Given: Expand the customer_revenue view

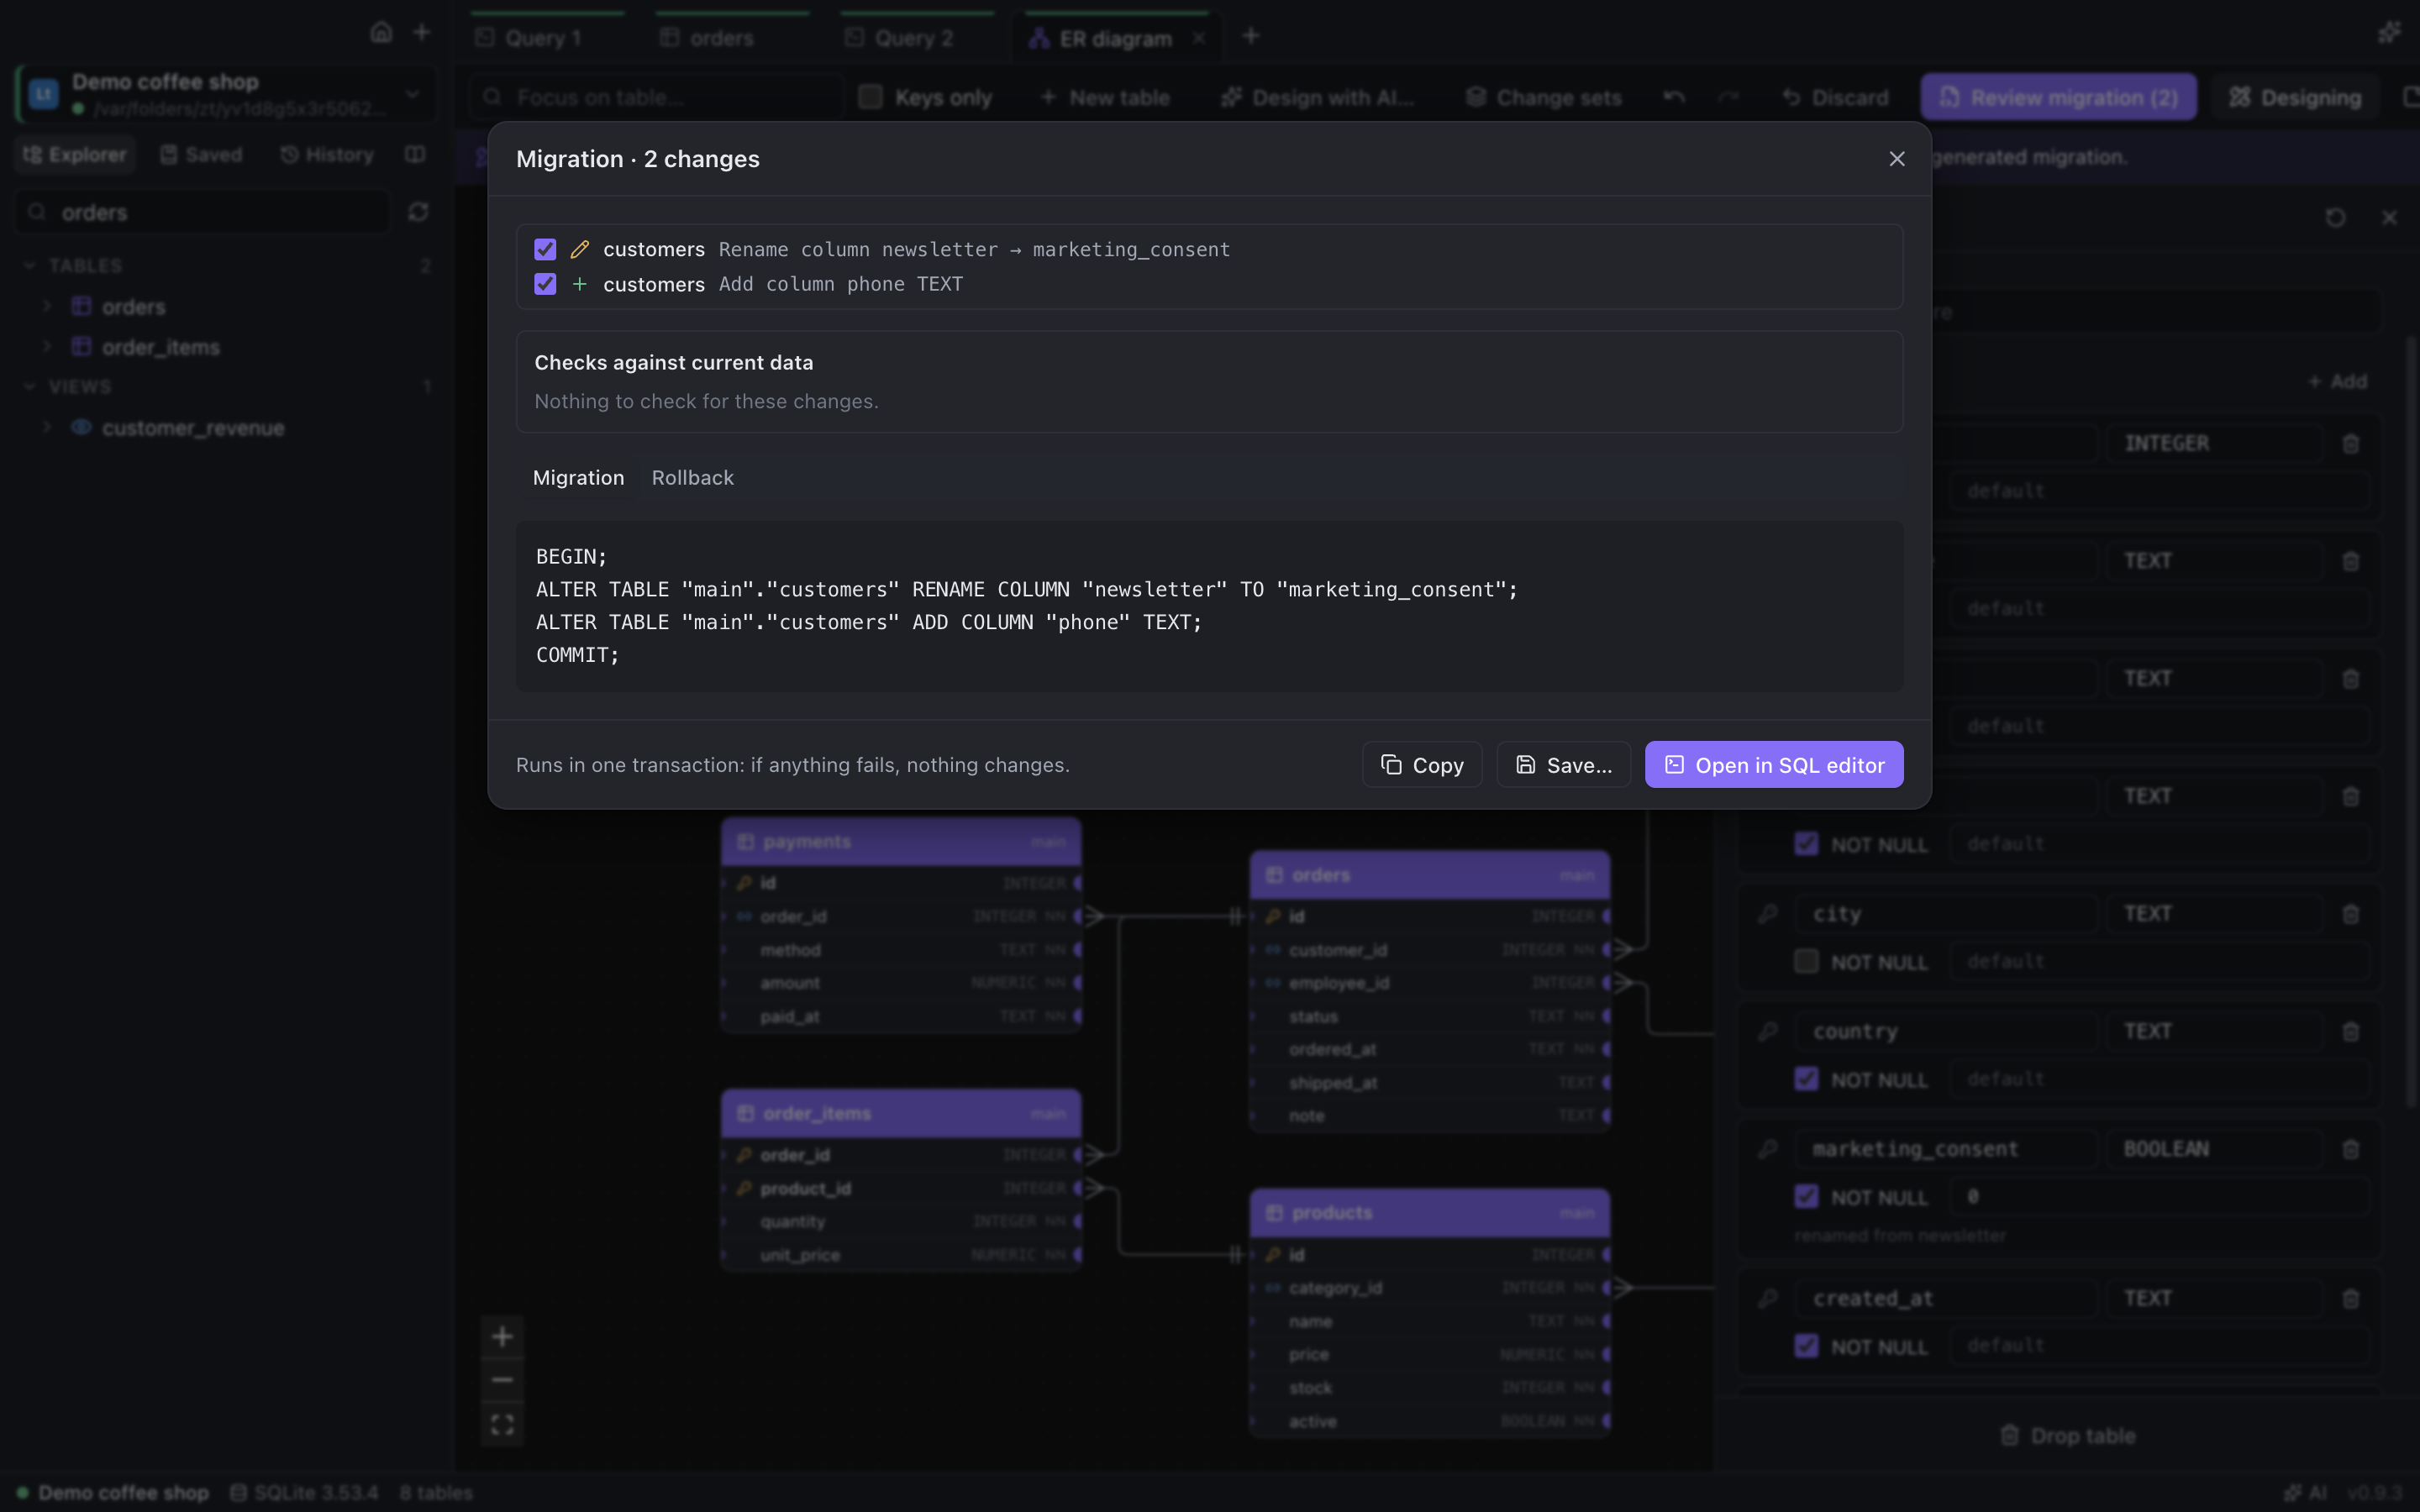Looking at the screenshot, I should click(x=46, y=427).
